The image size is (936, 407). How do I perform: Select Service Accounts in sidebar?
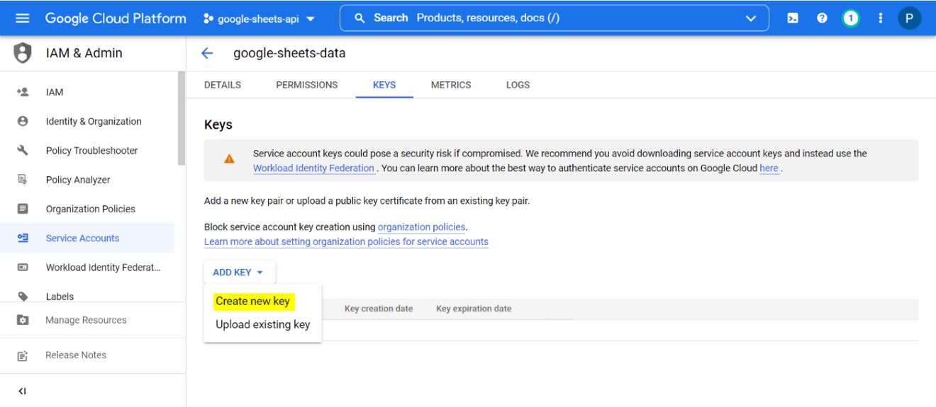(87, 238)
